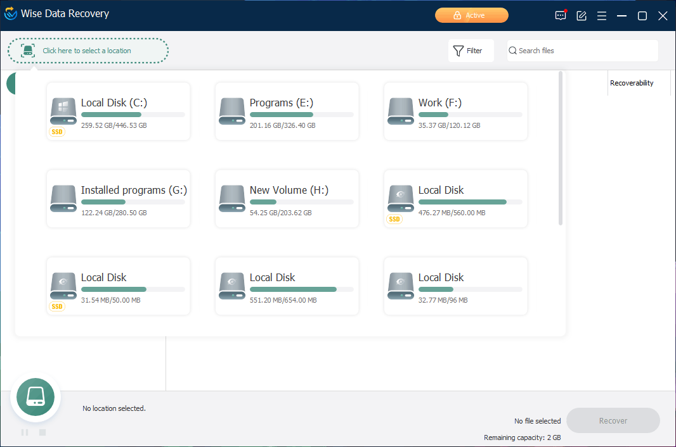Select the 50.00 MB Local Disk drive icon
Image resolution: width=676 pixels, height=447 pixels.
[63, 286]
